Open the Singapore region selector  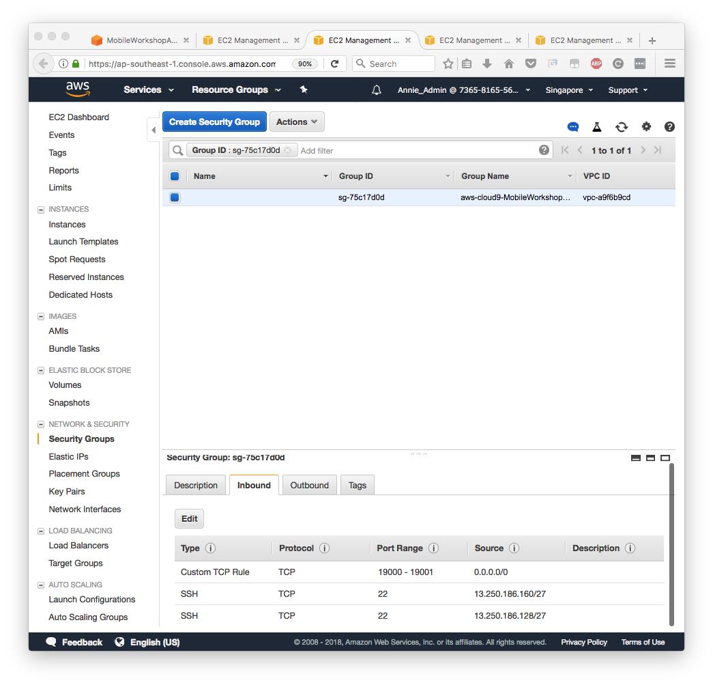click(x=569, y=90)
